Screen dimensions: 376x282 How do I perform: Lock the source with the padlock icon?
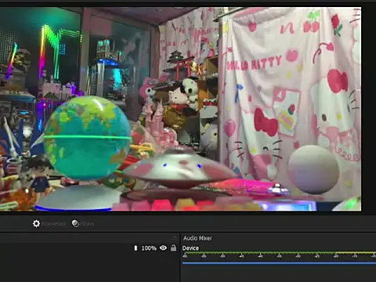pos(173,248)
